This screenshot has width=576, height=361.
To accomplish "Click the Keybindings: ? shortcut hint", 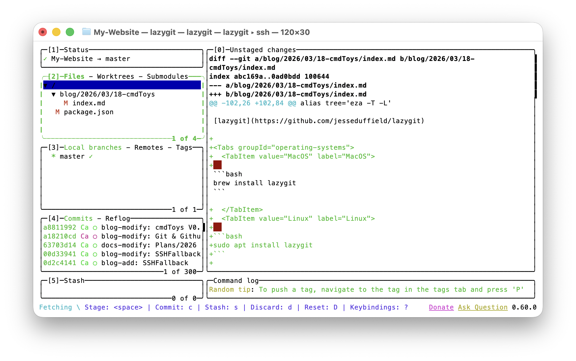I will point(379,307).
